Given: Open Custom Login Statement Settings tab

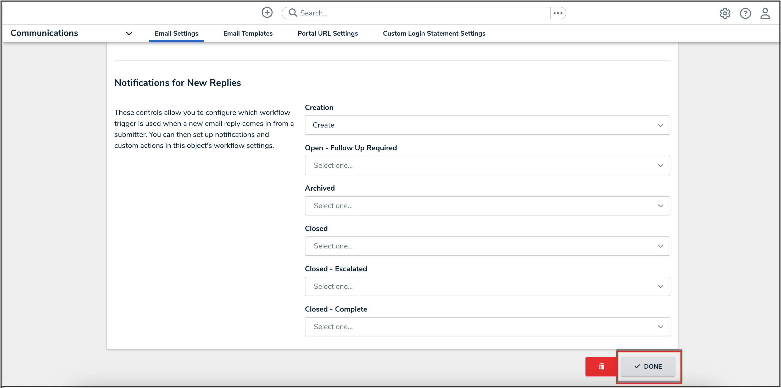Looking at the screenshot, I should (434, 33).
